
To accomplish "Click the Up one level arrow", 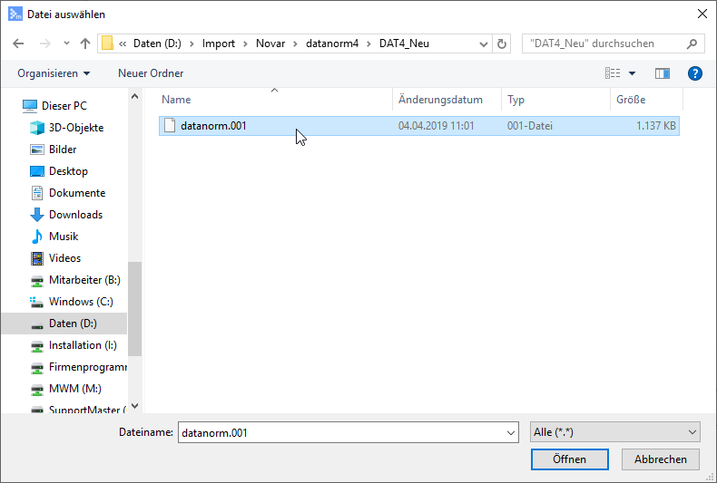I will tap(85, 43).
